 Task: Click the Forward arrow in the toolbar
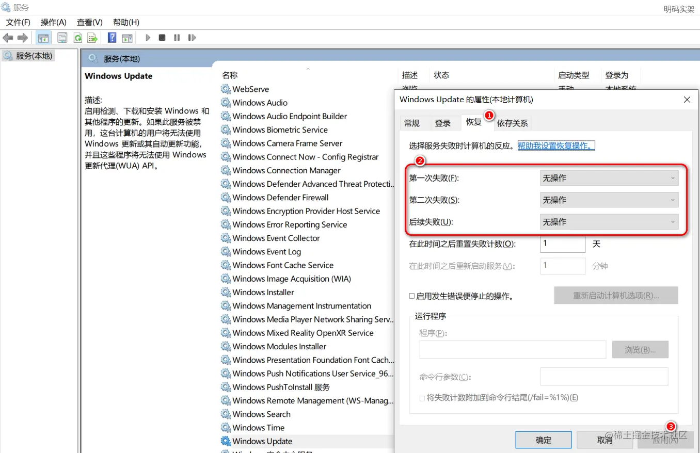pyautogui.click(x=23, y=38)
